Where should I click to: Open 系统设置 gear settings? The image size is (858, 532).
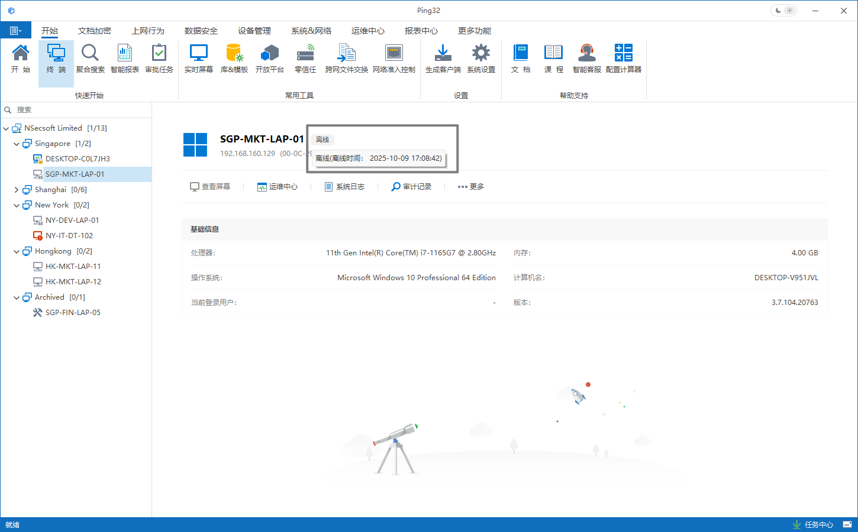coord(480,59)
